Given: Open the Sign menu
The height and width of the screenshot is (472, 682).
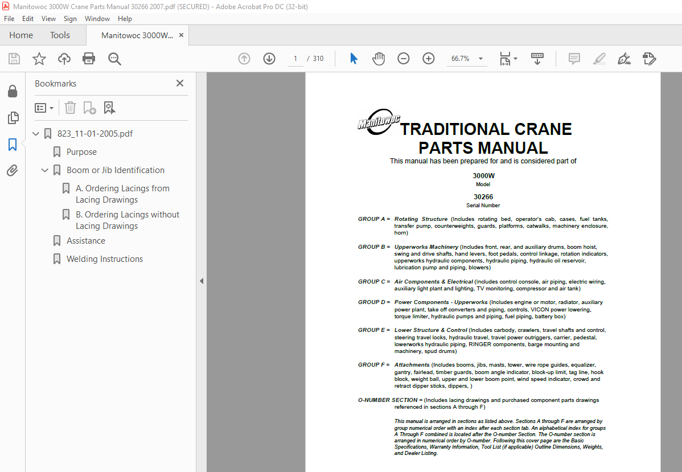Looking at the screenshot, I should pyautogui.click(x=70, y=19).
